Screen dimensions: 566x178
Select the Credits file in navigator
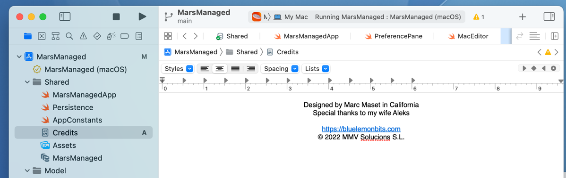[x=83, y=133]
